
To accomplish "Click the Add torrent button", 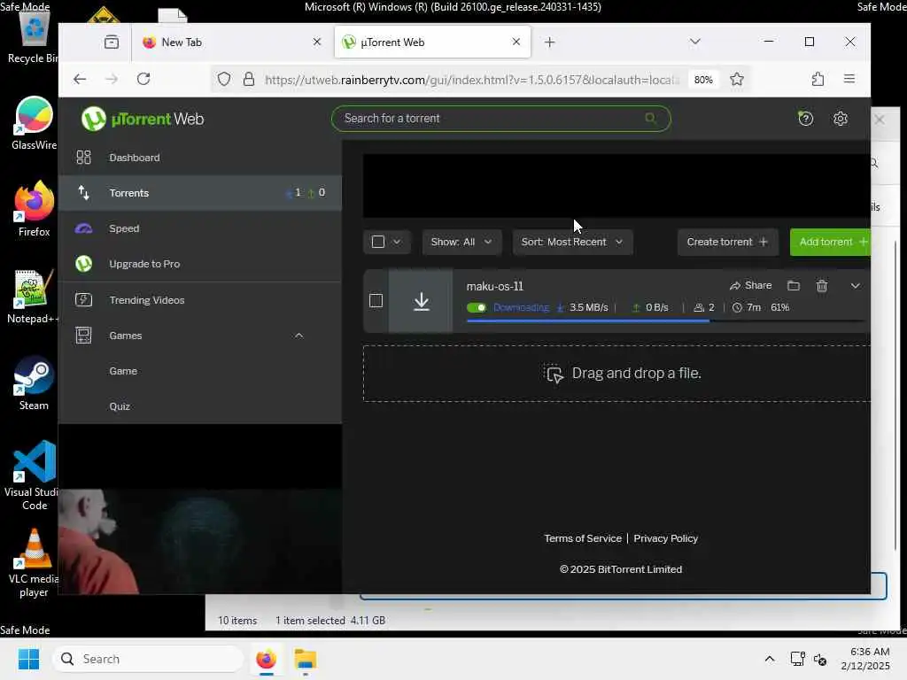I will pos(831,242).
